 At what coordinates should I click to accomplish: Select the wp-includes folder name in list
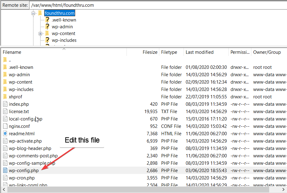[21, 89]
